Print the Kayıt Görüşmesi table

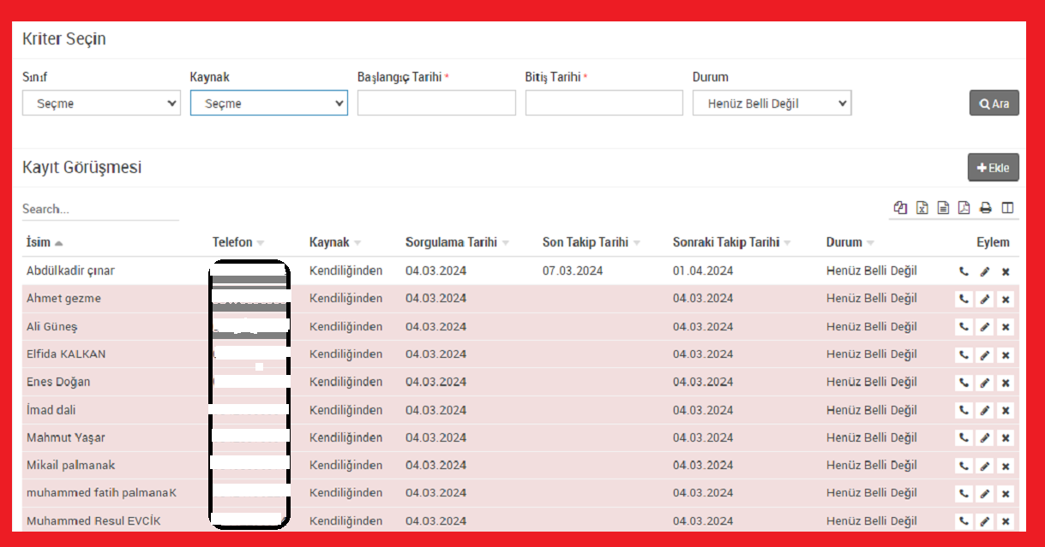tap(986, 208)
